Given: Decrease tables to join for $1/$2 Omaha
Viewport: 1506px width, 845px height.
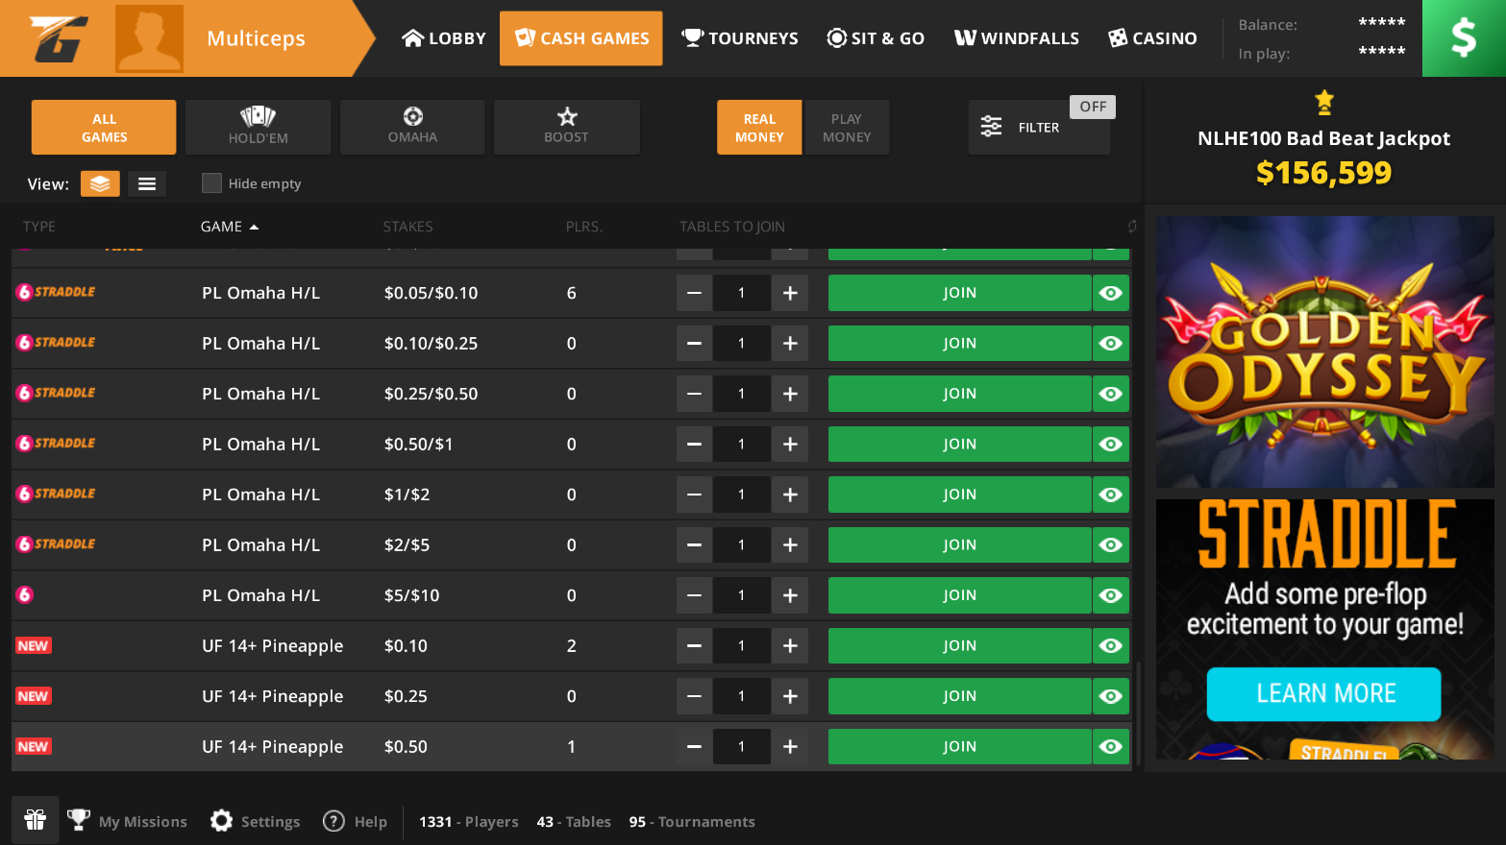Looking at the screenshot, I should tap(694, 495).
